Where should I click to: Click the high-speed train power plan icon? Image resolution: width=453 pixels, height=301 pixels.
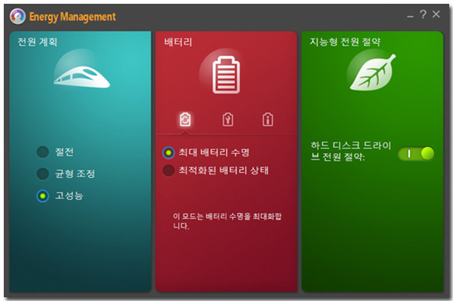click(x=82, y=77)
